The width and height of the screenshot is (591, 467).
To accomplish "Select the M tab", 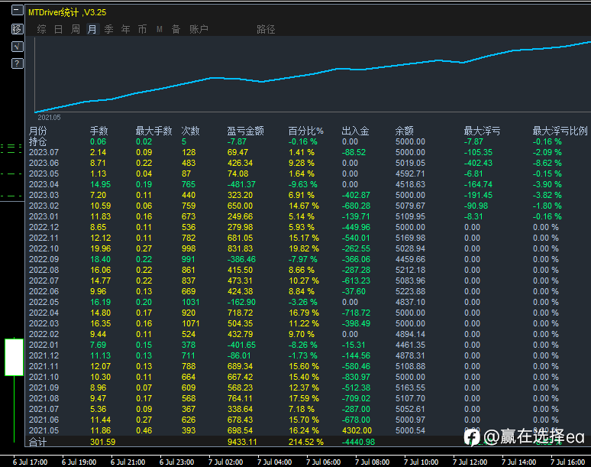I will point(160,29).
